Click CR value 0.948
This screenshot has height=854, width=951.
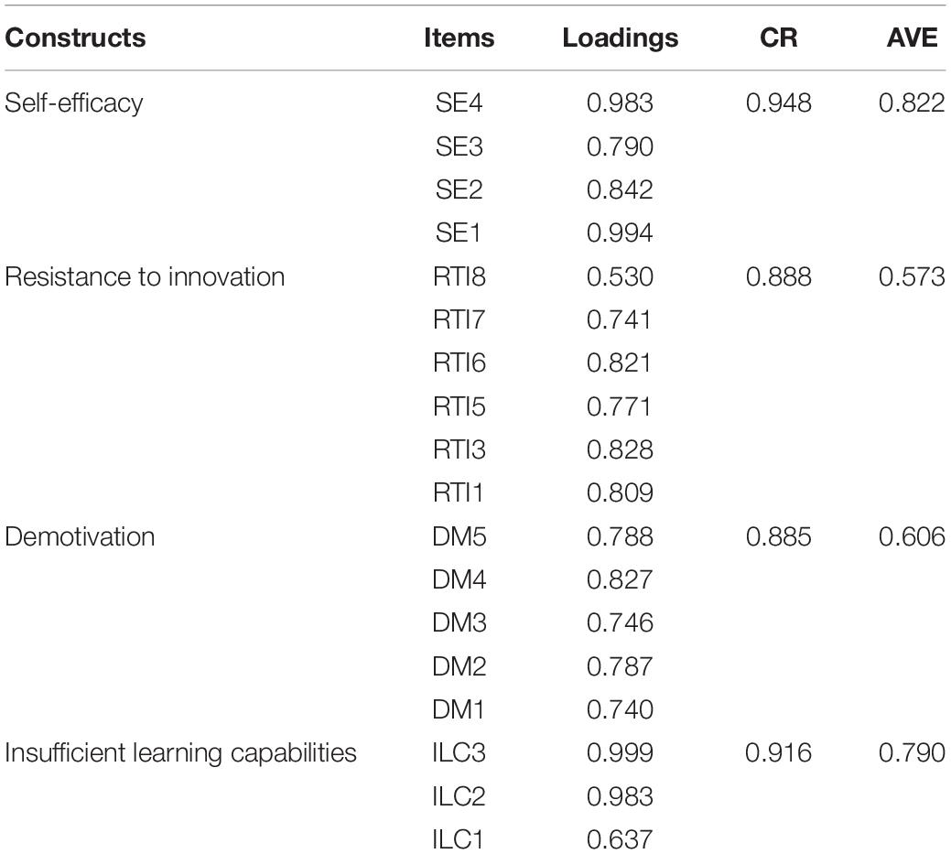point(779,103)
